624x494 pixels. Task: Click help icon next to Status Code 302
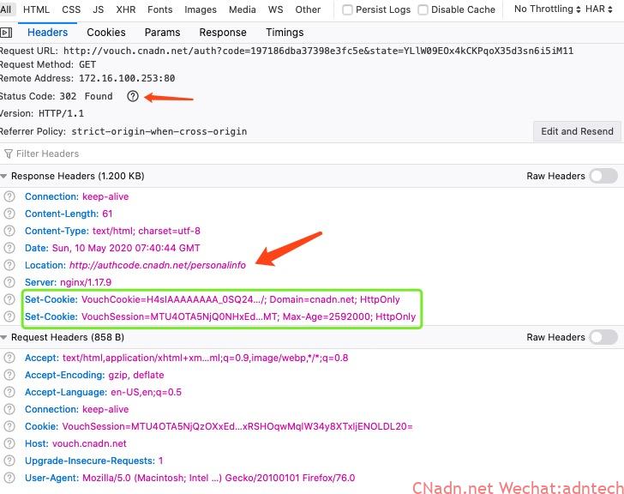(132, 96)
